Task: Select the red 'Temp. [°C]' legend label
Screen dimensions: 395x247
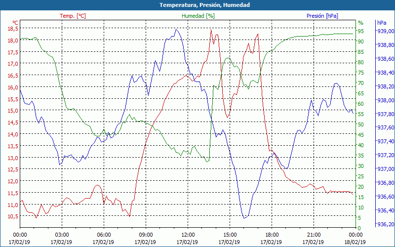Action: point(73,16)
